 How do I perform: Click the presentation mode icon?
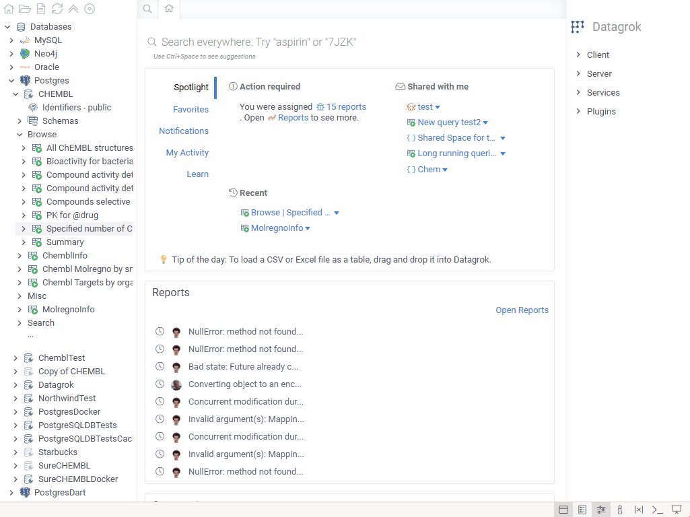pos(677,510)
